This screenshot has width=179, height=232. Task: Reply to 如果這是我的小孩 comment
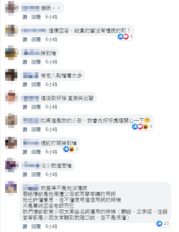click(x=36, y=129)
